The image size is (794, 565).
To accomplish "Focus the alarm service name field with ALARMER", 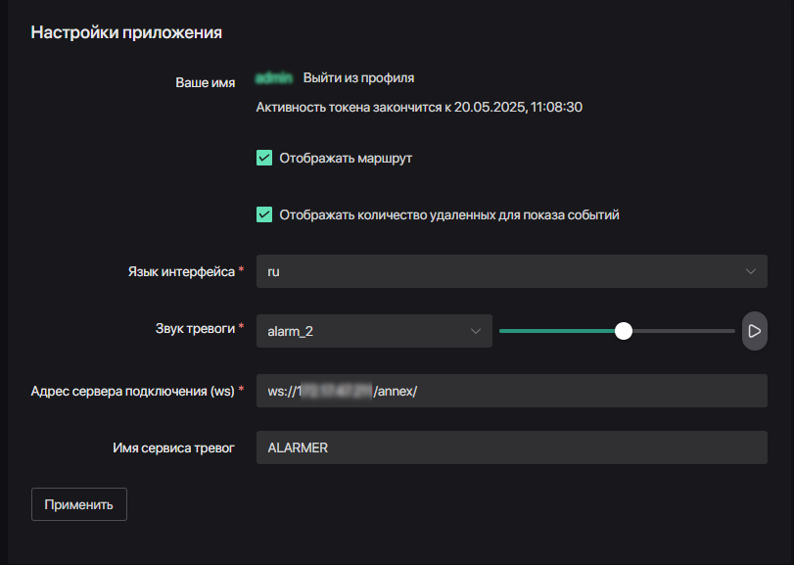I will click(511, 447).
